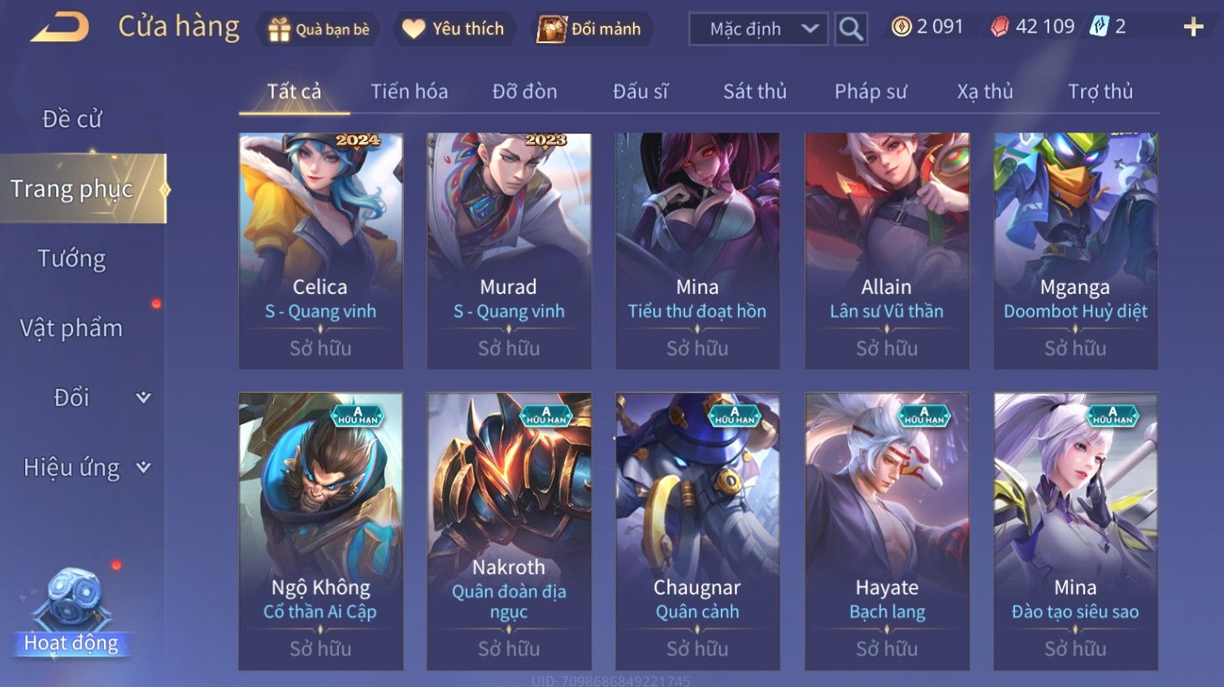Select the Nakroth Quân đoàn địa ngục skin

click(x=510, y=531)
